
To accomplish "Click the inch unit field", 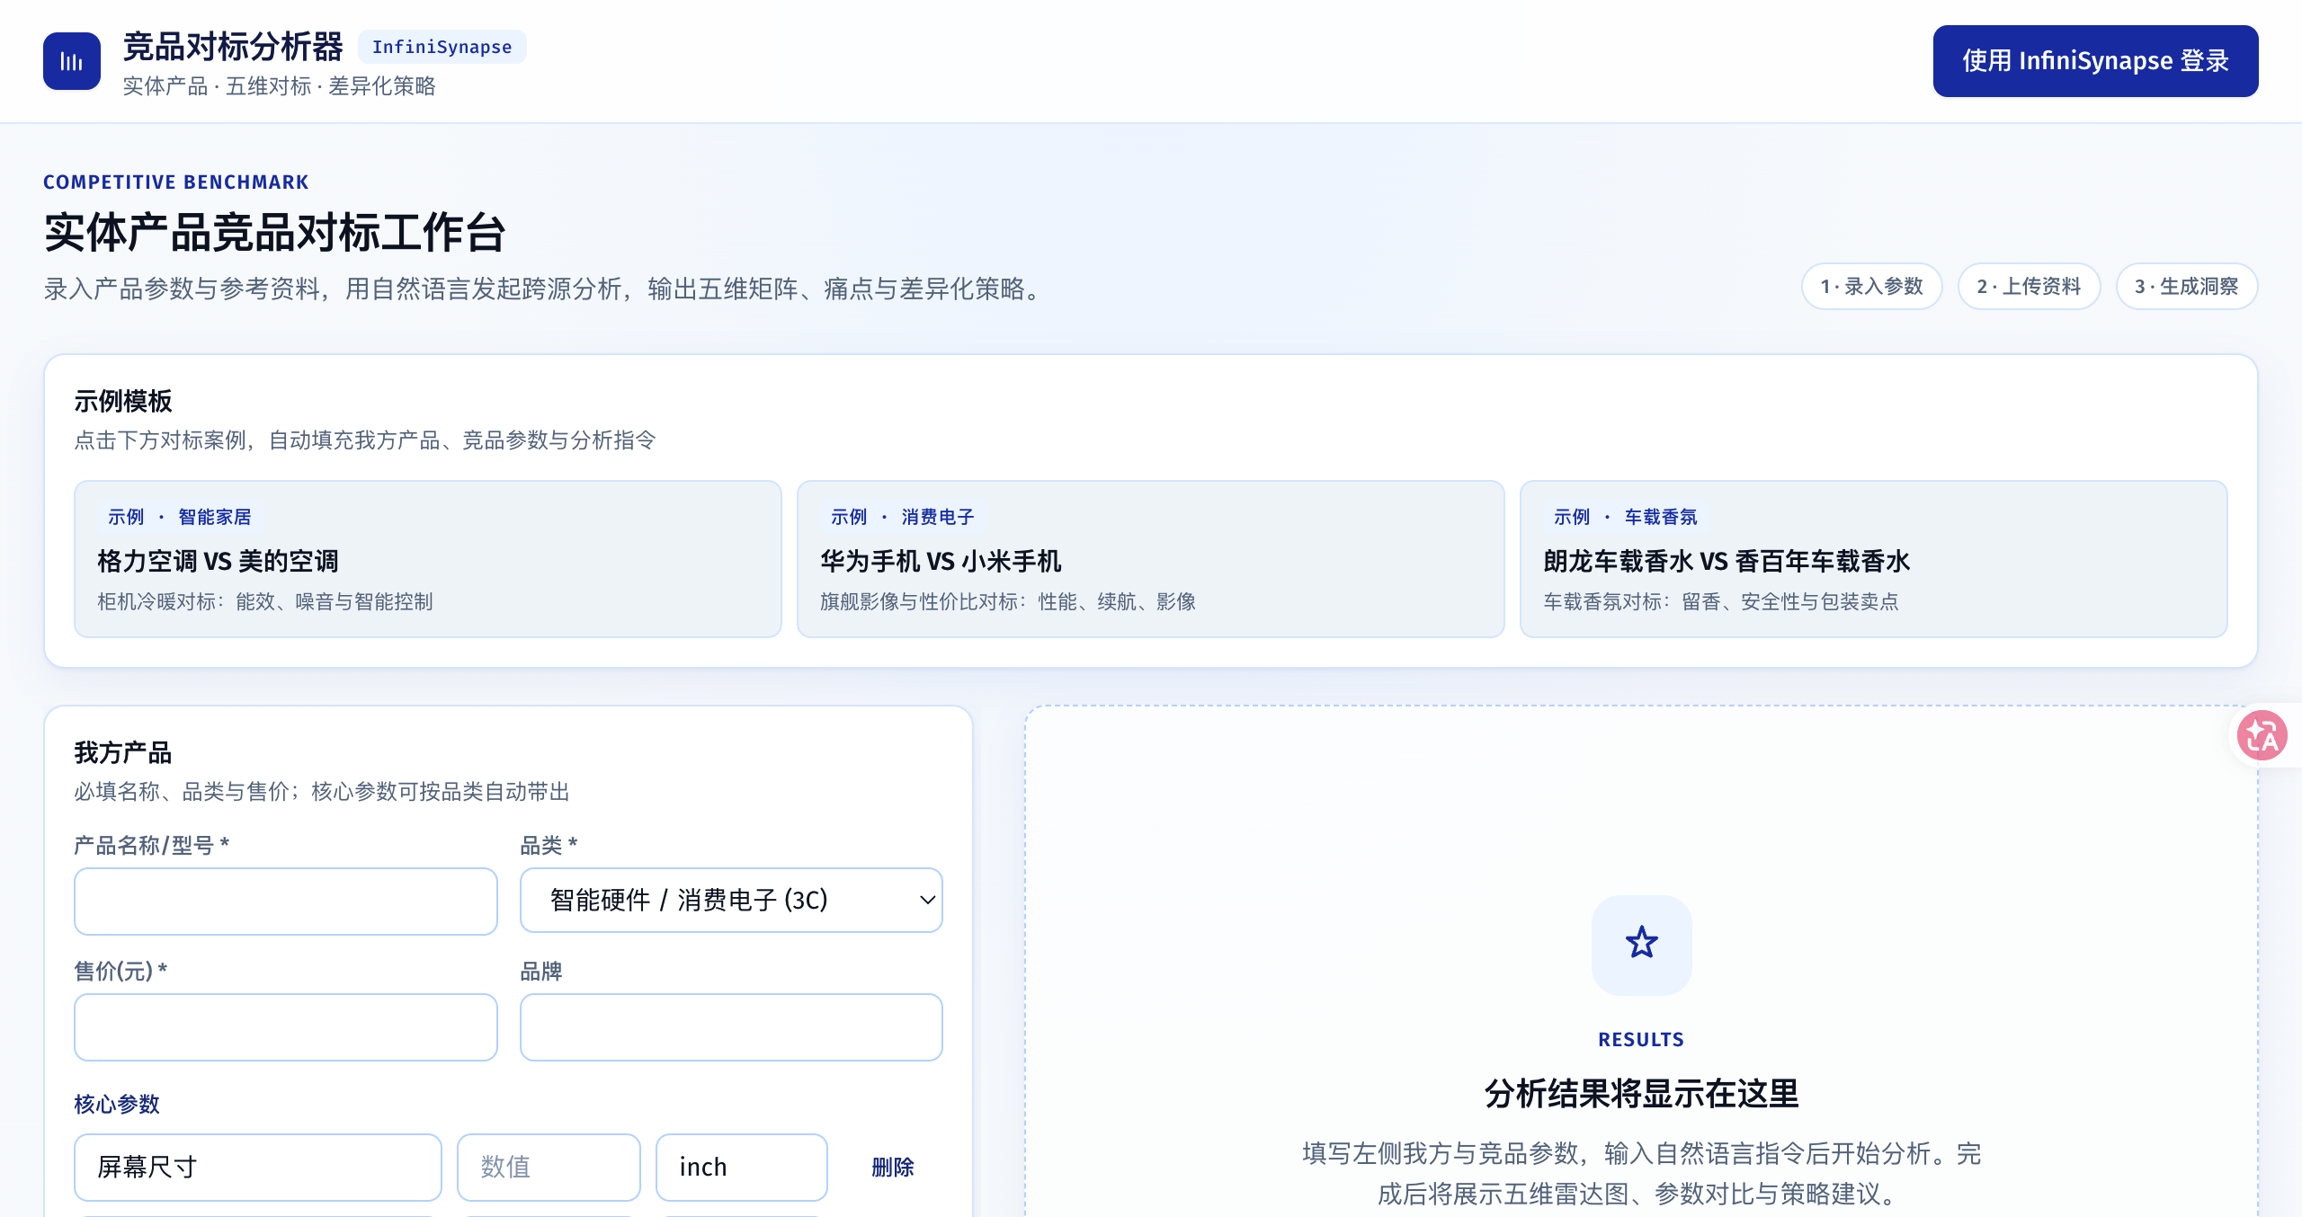I will click(742, 1168).
